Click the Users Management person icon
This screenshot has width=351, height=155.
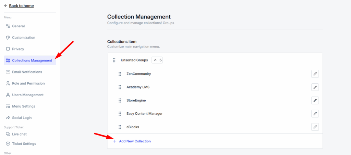click(8, 95)
